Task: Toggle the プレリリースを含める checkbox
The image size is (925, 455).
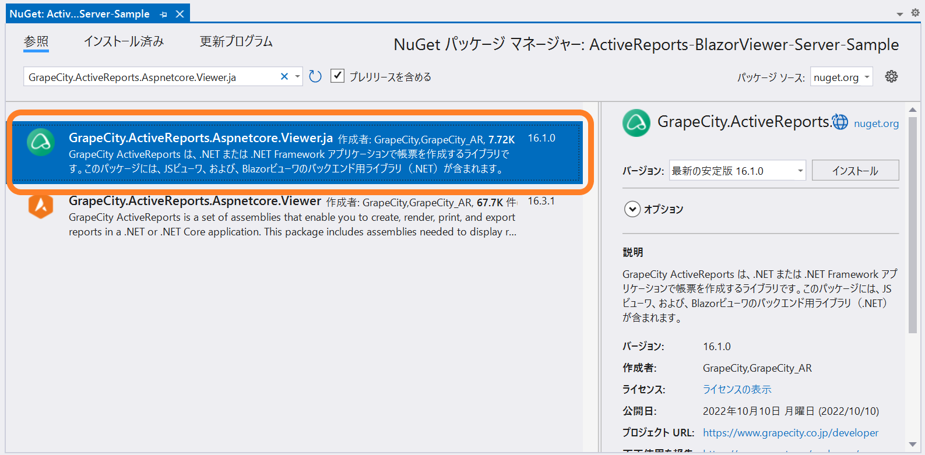Action: (337, 76)
